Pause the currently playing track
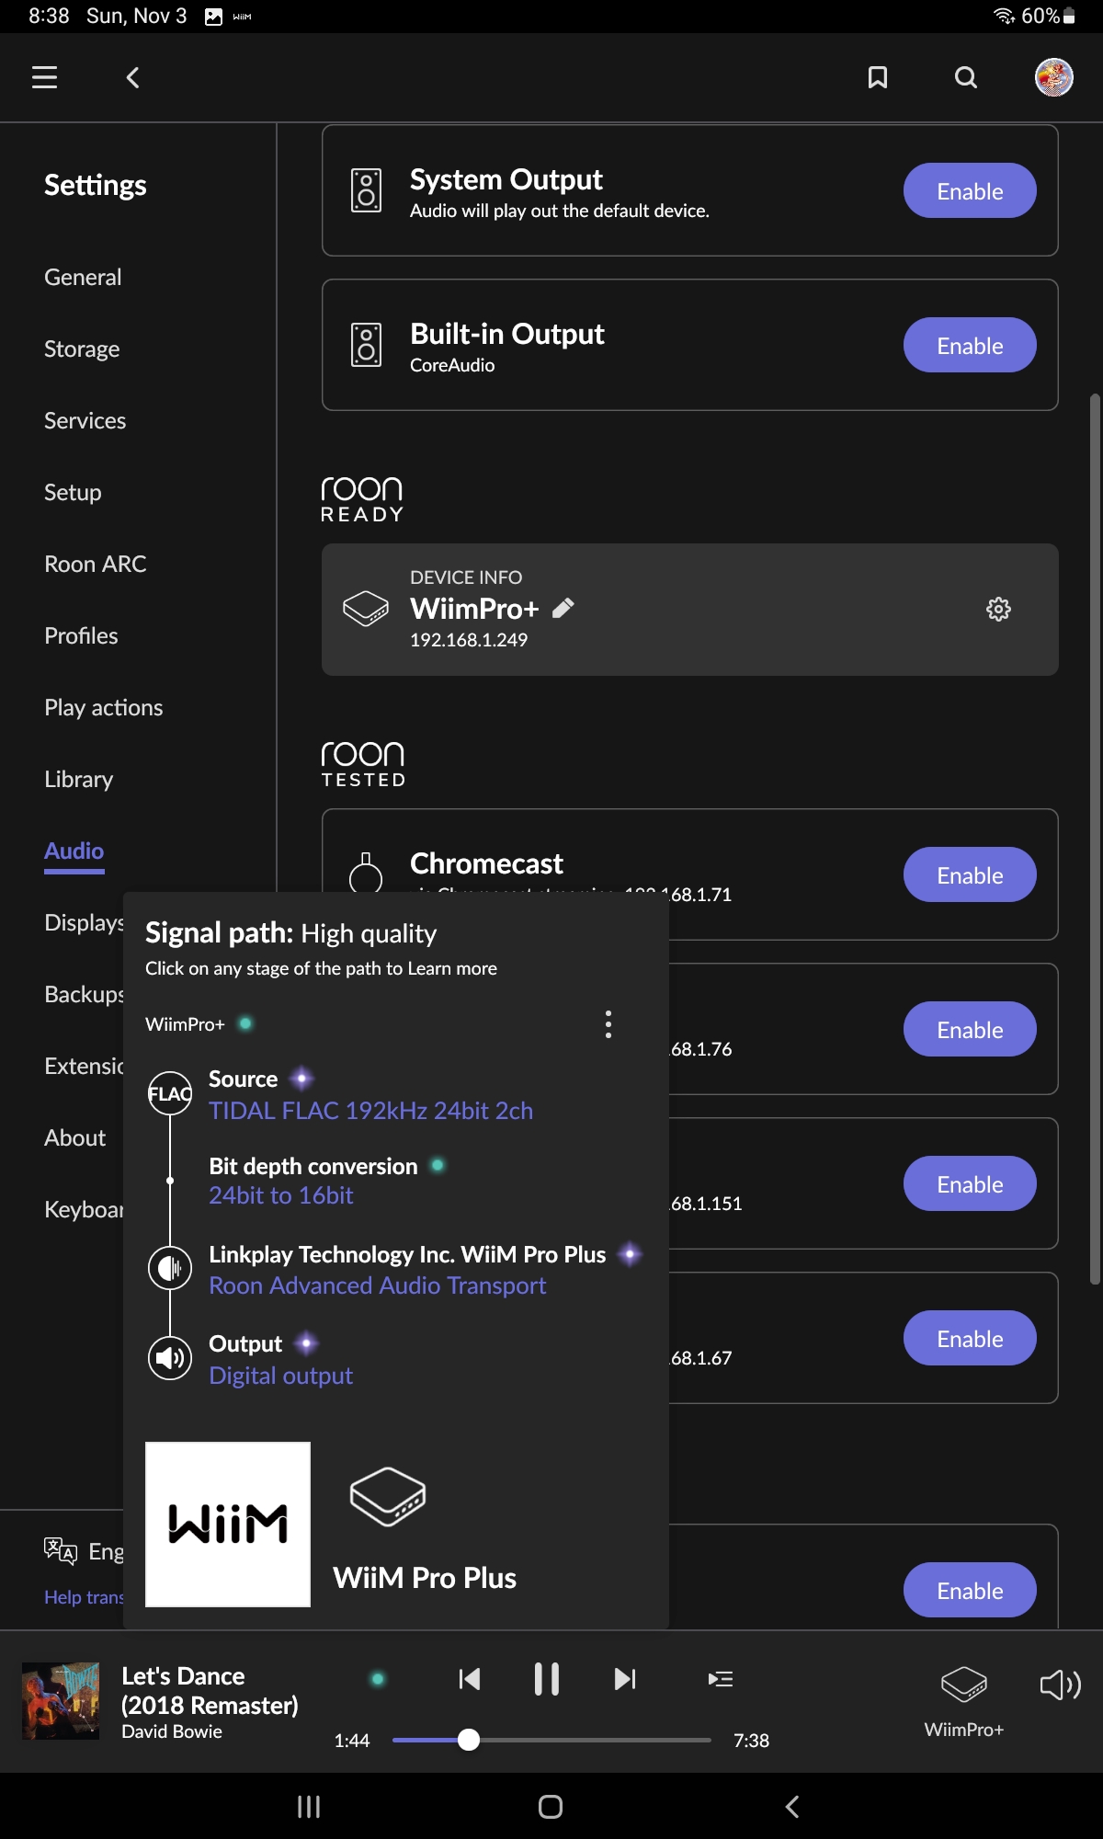The image size is (1103, 1839). 547,1679
